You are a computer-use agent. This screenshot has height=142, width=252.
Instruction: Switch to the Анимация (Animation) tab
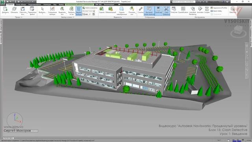[47, 4]
